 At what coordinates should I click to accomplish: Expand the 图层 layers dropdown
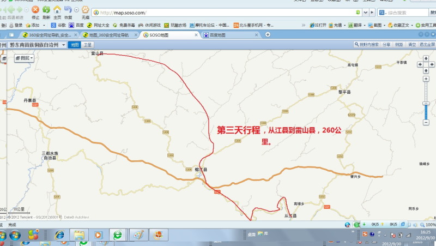(x=25, y=57)
